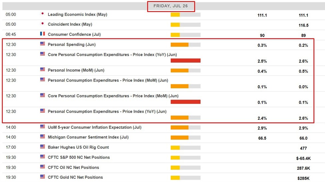Click the red volatility bar for Core PCE MoM

click(x=185, y=102)
